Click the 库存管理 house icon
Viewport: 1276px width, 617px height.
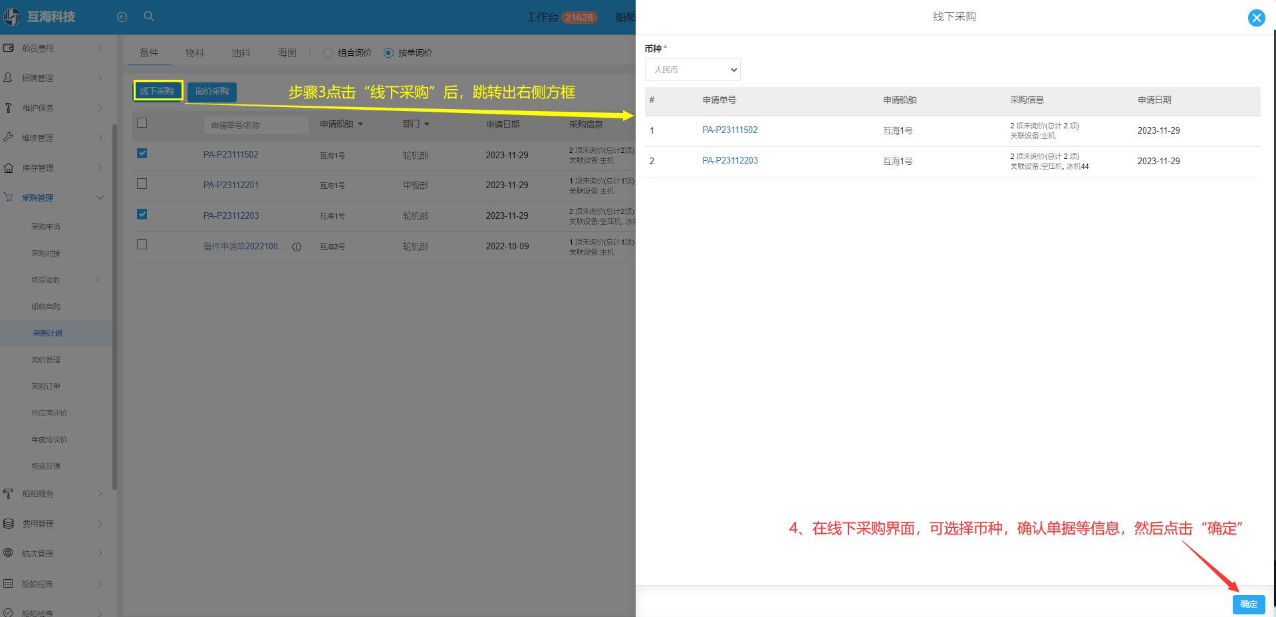(x=9, y=168)
